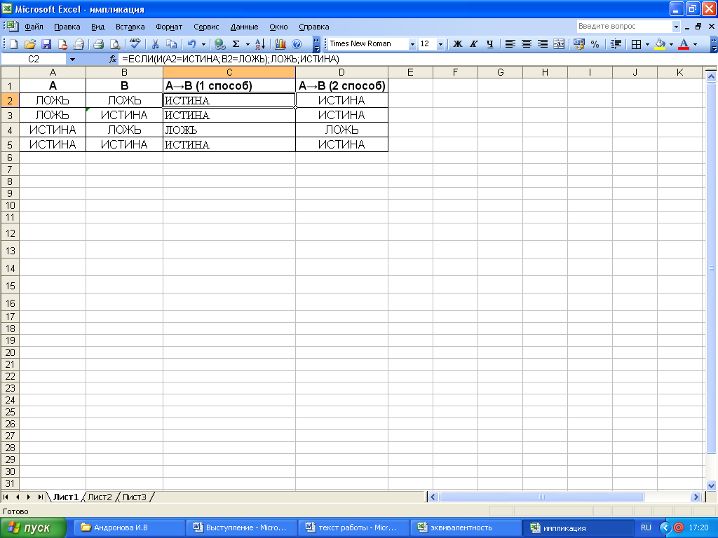The width and height of the screenshot is (718, 538).
Task: Switch to the Лист2 sheet tab
Action: [x=100, y=497]
